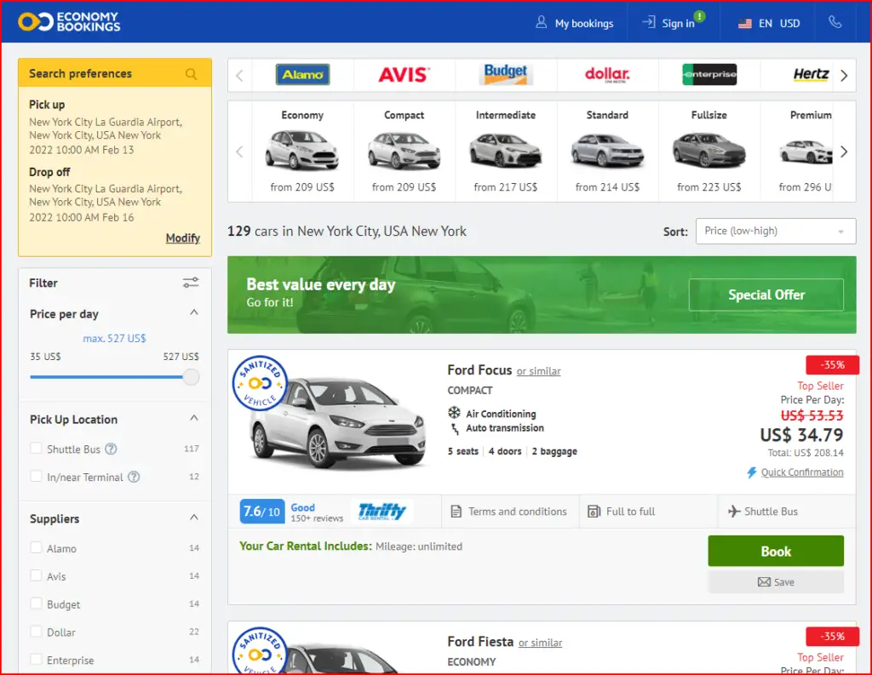Open the Terms and conditions tab
The width and height of the screenshot is (872, 675).
(x=510, y=511)
